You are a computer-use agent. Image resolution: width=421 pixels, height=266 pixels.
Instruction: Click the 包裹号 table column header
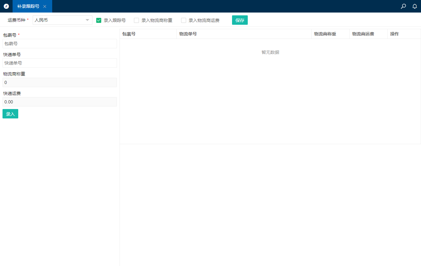tap(129, 34)
